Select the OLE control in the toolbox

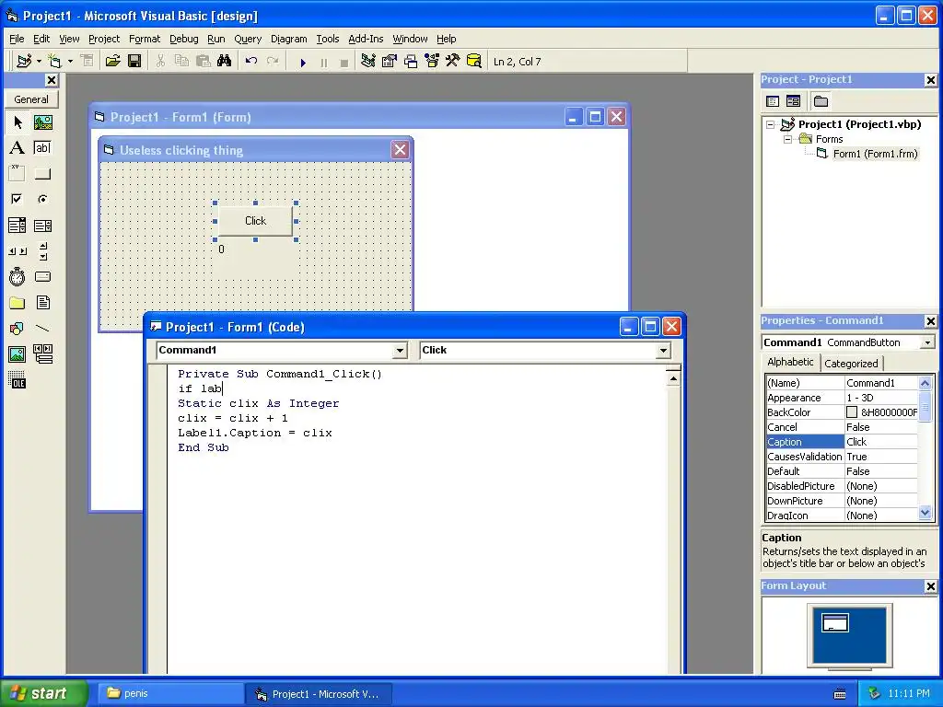[x=17, y=380]
